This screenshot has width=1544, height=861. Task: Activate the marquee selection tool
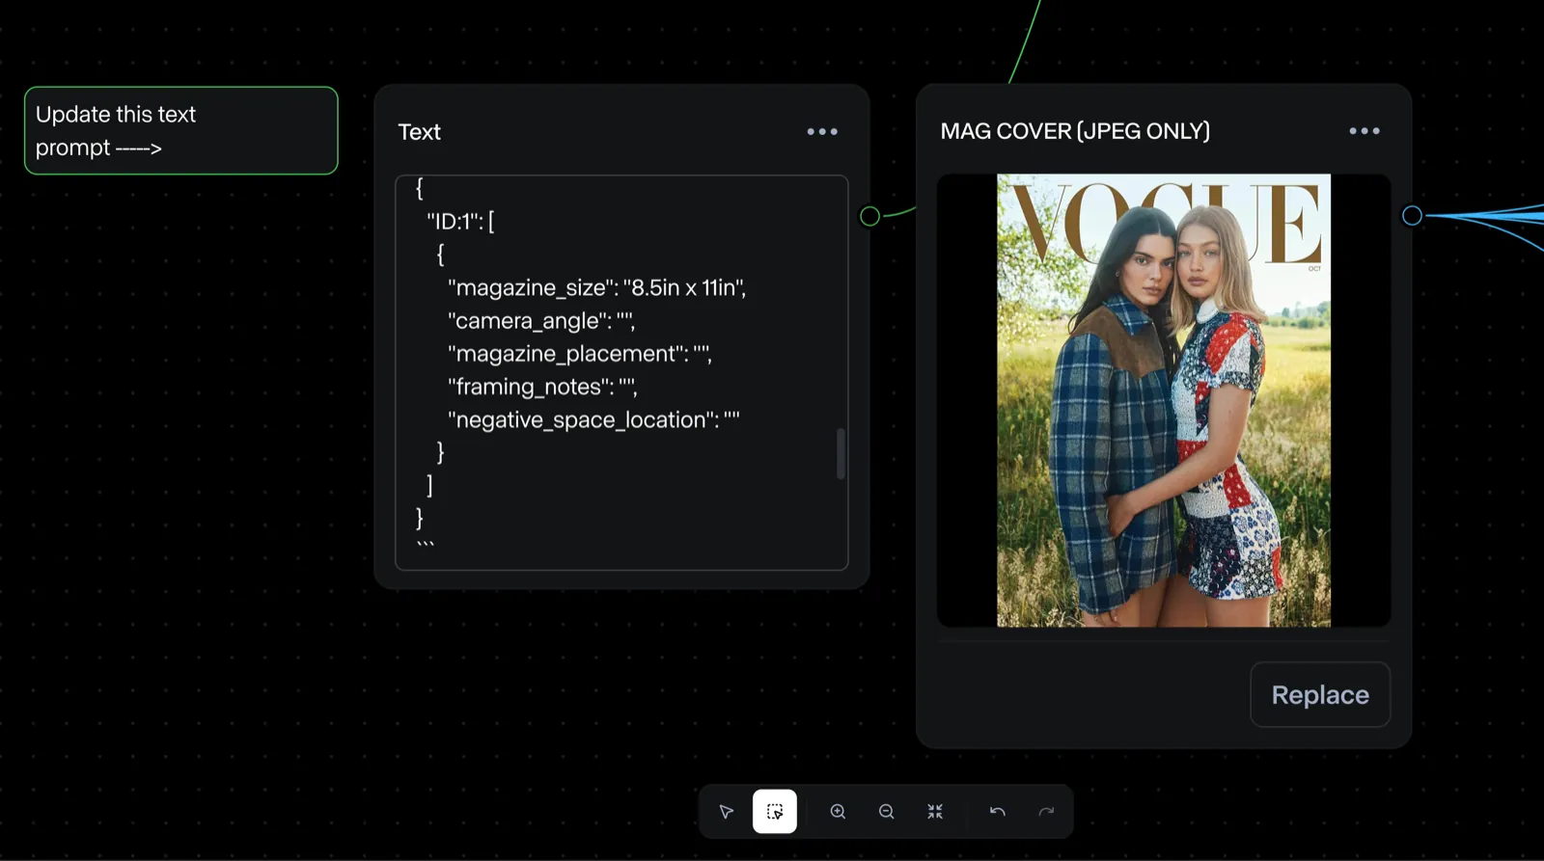point(775,812)
